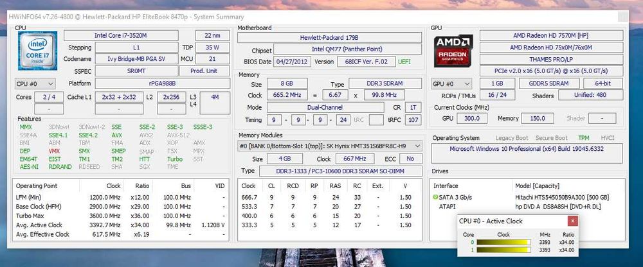This screenshot has width=643, height=267.
Task: Click the Turbo feature label
Action: click(175, 159)
